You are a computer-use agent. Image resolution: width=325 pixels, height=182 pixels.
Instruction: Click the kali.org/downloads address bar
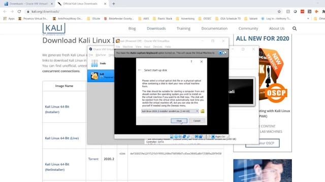153,12
